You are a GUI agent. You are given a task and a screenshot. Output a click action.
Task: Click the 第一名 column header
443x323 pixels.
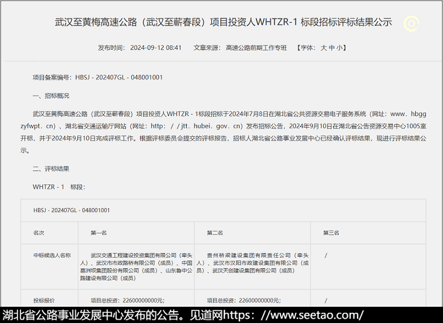(x=99, y=233)
